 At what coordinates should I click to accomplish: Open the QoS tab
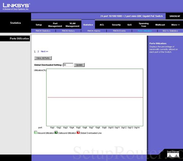pos(130,25)
